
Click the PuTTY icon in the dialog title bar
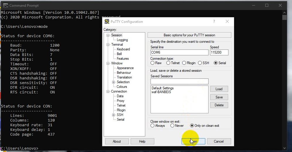[107, 22]
